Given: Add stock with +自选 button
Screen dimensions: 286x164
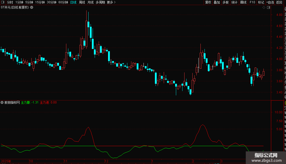Looking at the screenshot, I should point(270,2).
